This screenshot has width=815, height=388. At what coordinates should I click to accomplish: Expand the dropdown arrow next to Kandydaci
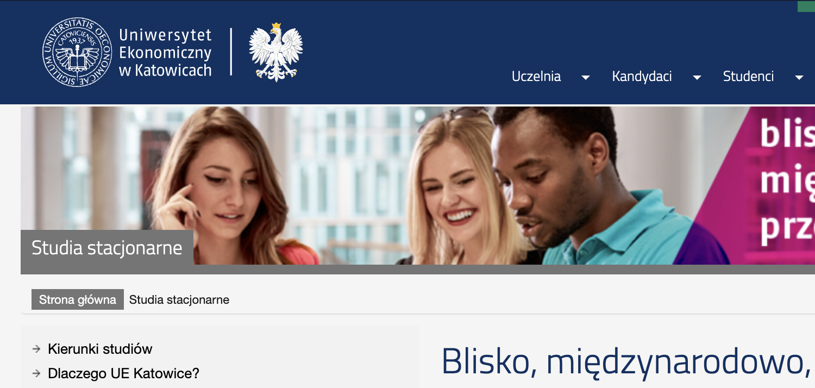[697, 78]
